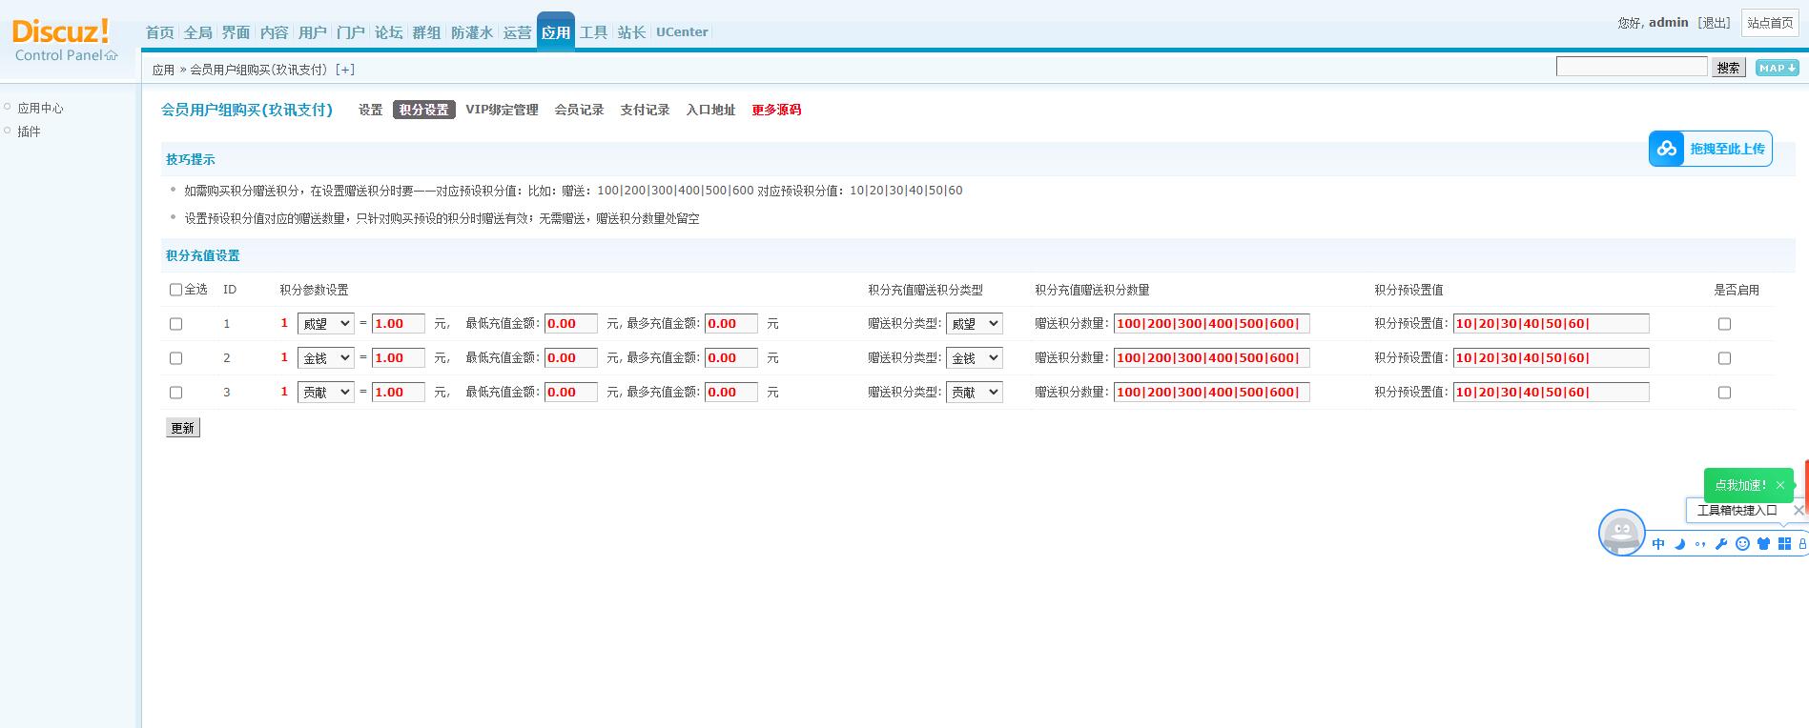This screenshot has width=1809, height=728.
Task: Check the row selection box for ID 3
Action: tap(175, 393)
